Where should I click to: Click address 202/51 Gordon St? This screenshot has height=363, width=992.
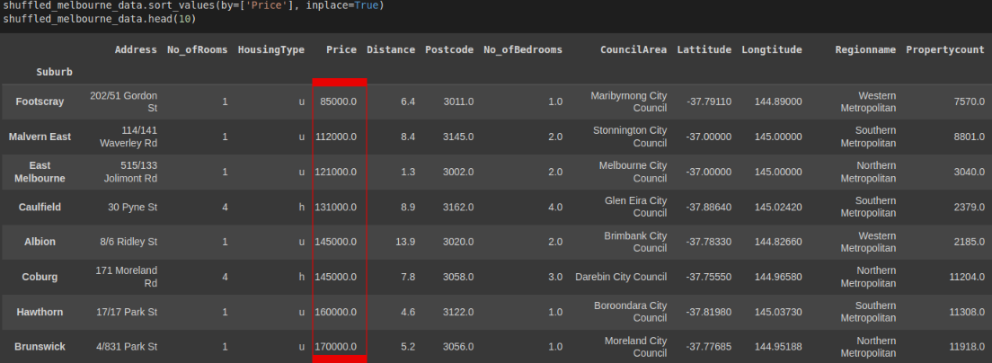pyautogui.click(x=123, y=102)
